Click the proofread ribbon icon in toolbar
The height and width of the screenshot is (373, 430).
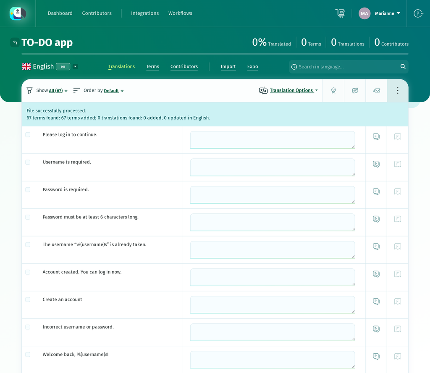[x=333, y=90]
